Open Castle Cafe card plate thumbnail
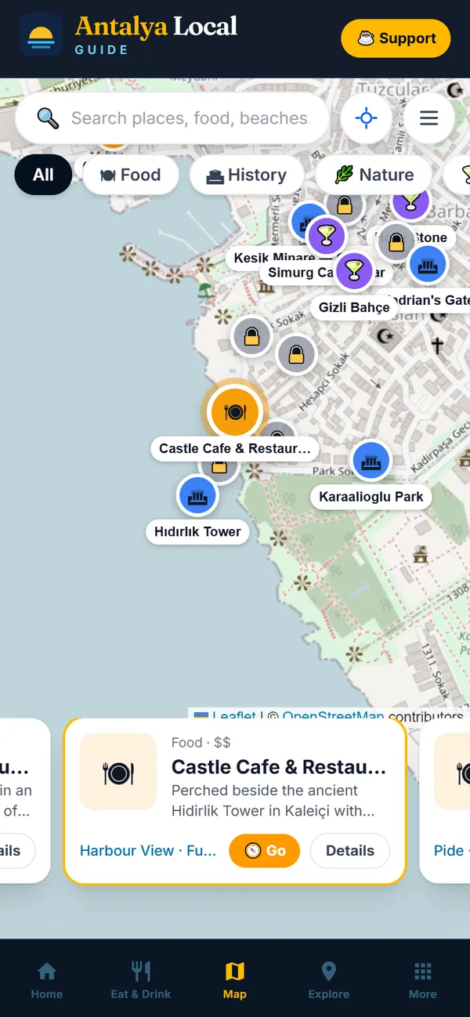The height and width of the screenshot is (1017, 470). [118, 772]
